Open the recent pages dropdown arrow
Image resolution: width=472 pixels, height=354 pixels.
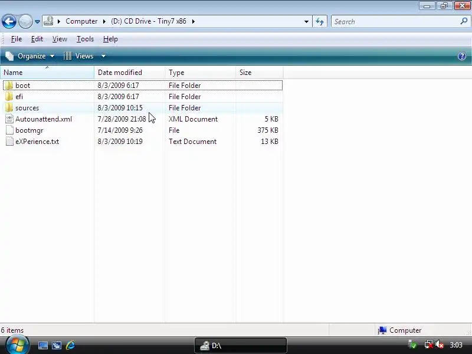(37, 22)
